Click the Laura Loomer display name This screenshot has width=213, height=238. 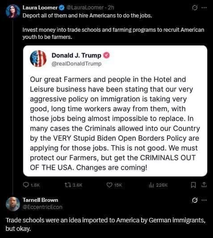[x=40, y=8]
